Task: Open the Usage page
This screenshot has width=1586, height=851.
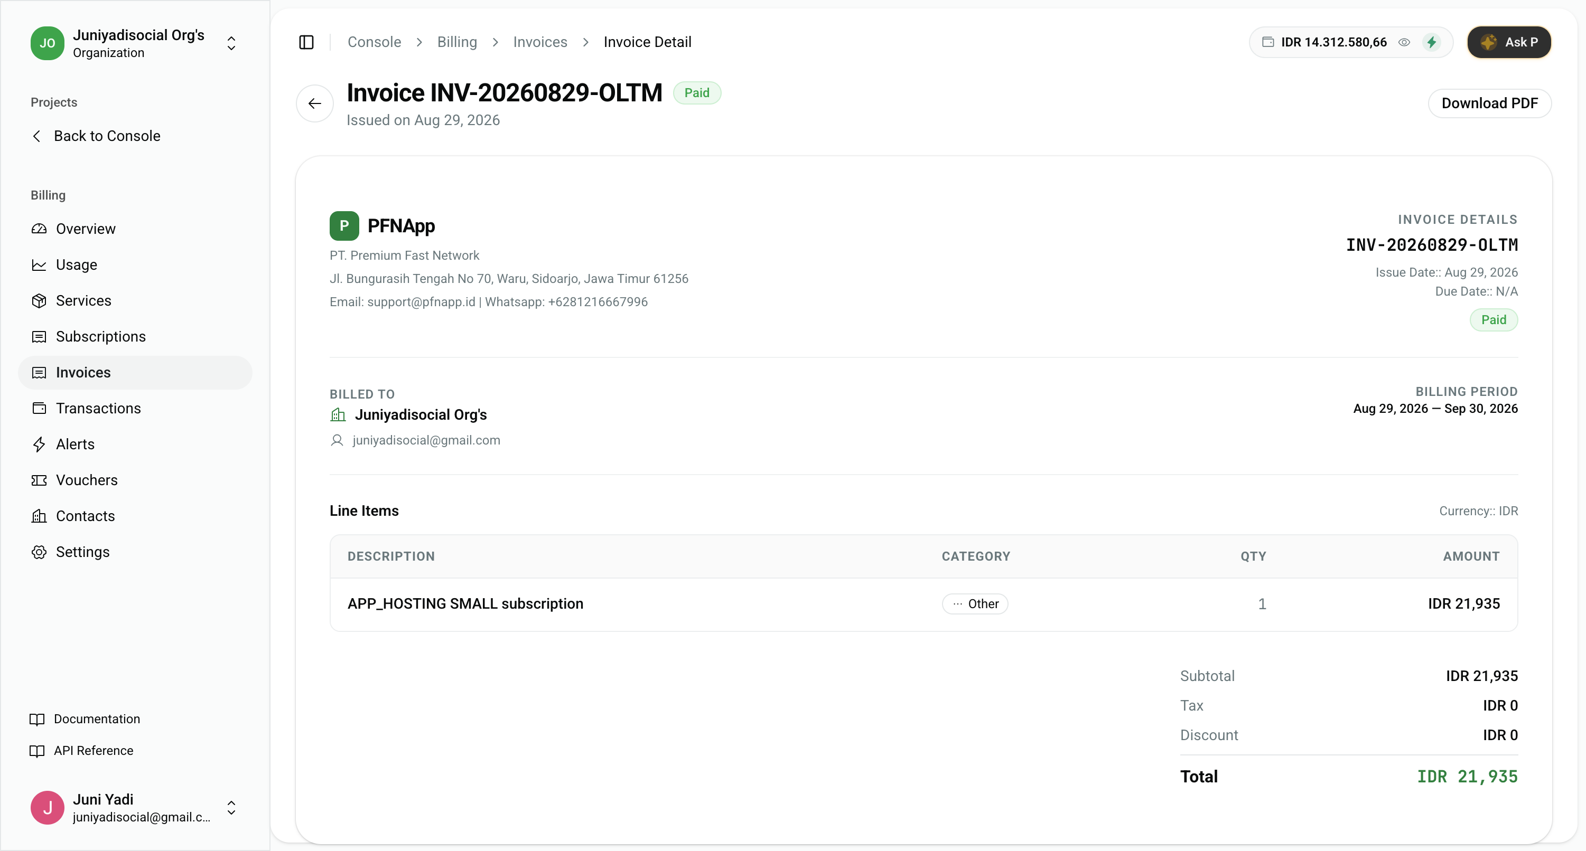Action: [77, 264]
